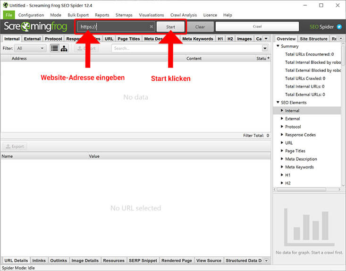Image resolution: width=346 pixels, height=271 pixels.
Task: Click the horizontal scrollbar in overview panel
Action: click(x=302, y=190)
